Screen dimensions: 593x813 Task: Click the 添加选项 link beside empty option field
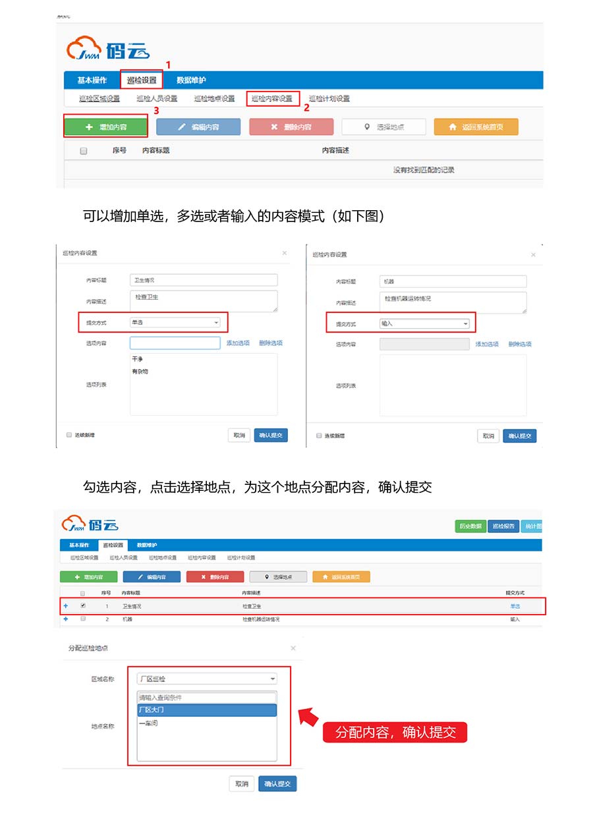click(238, 343)
